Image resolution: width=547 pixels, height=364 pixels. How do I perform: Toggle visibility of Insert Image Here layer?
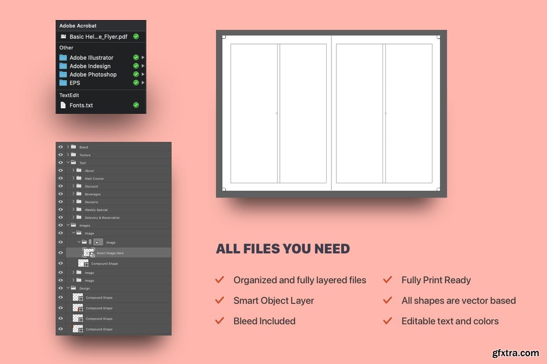[x=60, y=253]
